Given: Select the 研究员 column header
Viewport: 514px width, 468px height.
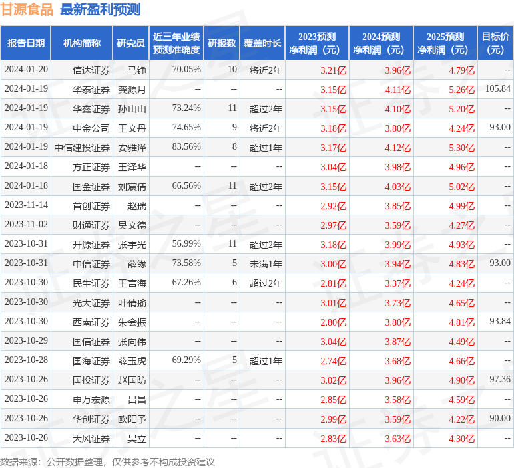Looking at the screenshot, I should 130,43.
